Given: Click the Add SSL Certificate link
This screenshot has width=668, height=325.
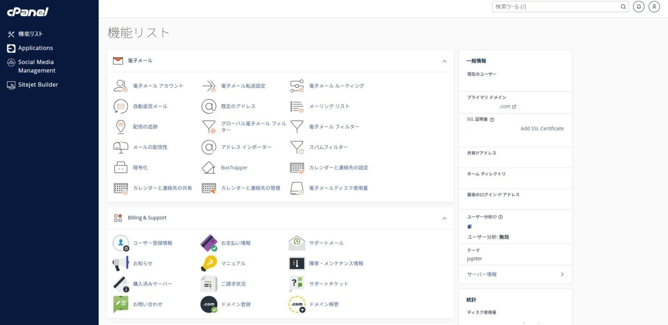Looking at the screenshot, I should point(542,128).
